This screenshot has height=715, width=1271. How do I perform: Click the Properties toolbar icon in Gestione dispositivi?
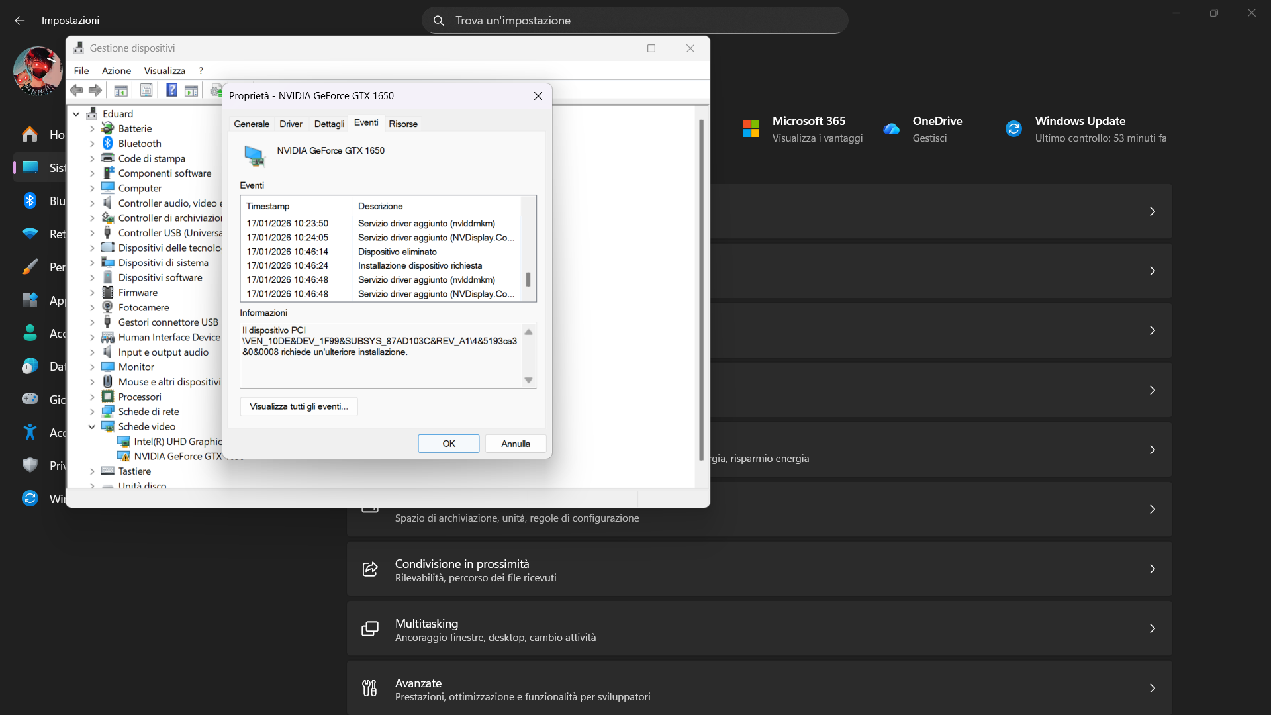146,90
